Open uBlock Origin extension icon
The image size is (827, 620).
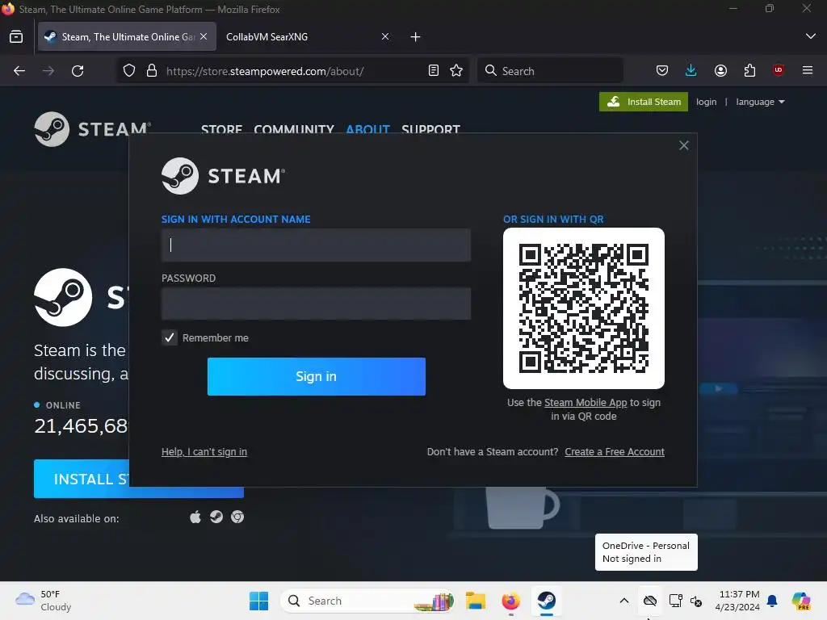[779, 71]
